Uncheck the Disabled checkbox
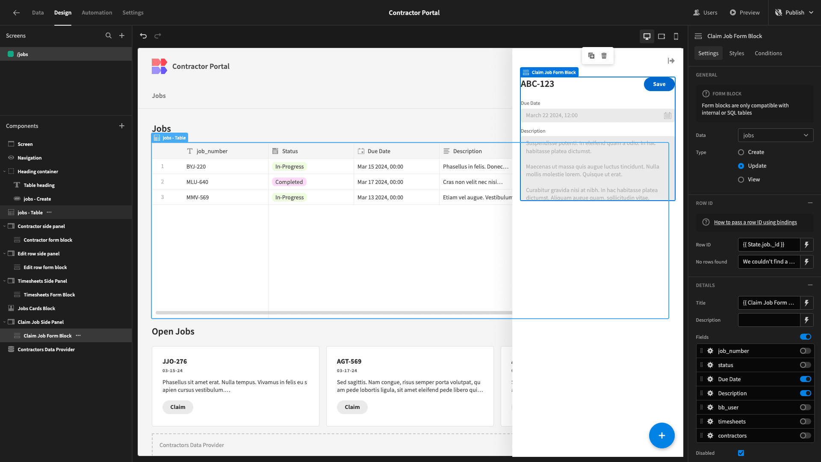This screenshot has width=821, height=462. [741, 453]
